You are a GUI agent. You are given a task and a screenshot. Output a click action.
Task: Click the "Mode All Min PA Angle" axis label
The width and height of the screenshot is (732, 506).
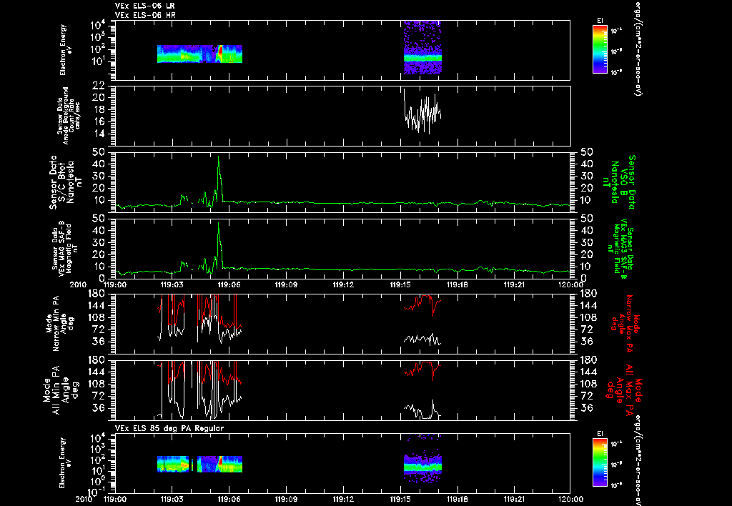point(60,390)
